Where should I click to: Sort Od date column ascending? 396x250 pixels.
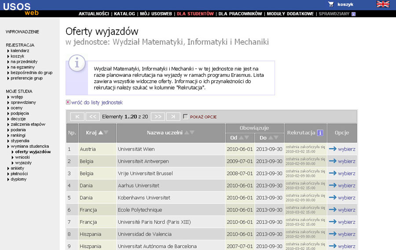click(x=241, y=138)
